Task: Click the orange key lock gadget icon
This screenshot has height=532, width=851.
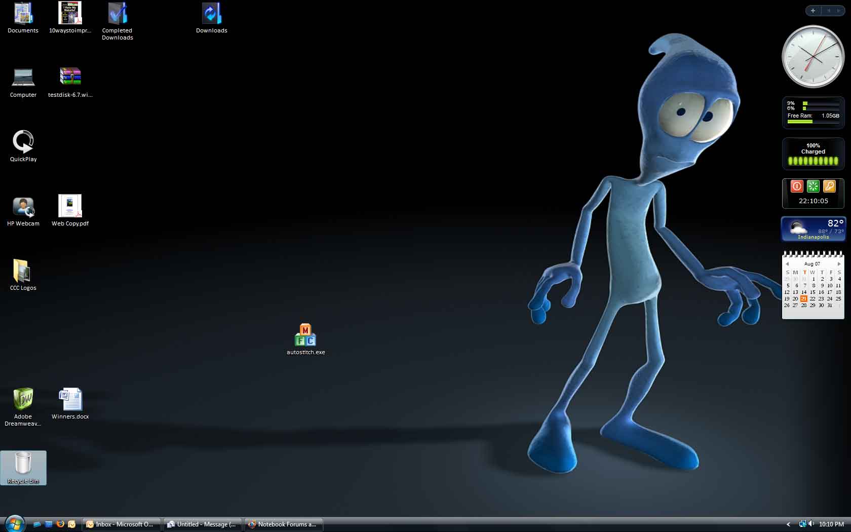Action: click(829, 186)
